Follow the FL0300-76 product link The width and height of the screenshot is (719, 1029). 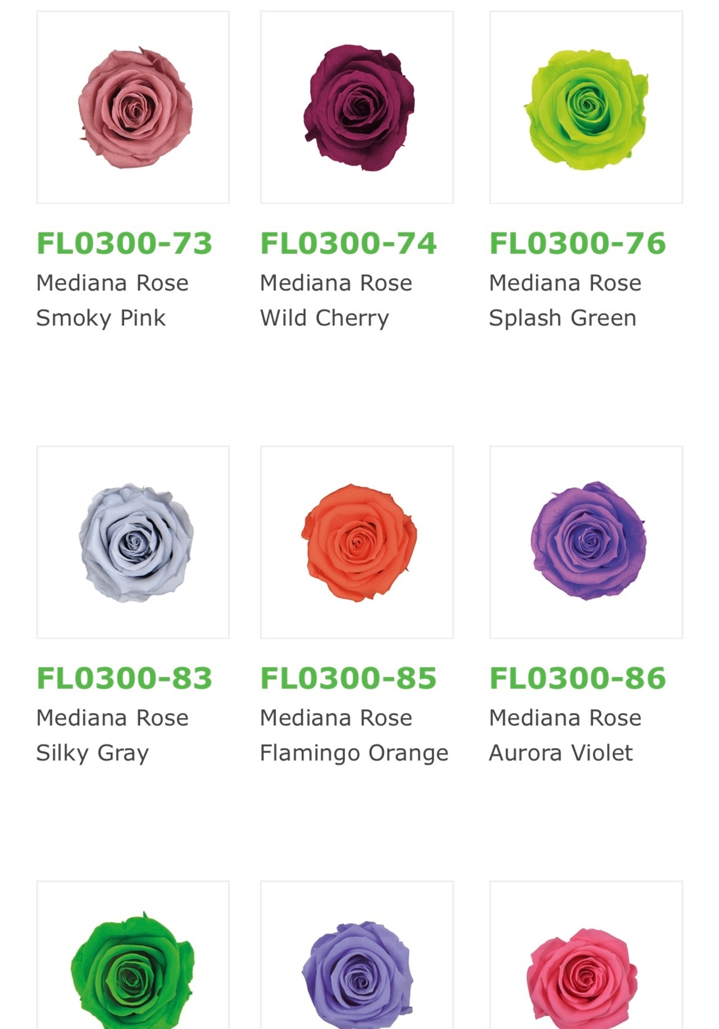click(x=577, y=243)
